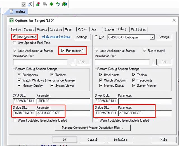The height and width of the screenshot is (146, 179).
Task: Click the 'with restrictions' link
Action: 56,37
